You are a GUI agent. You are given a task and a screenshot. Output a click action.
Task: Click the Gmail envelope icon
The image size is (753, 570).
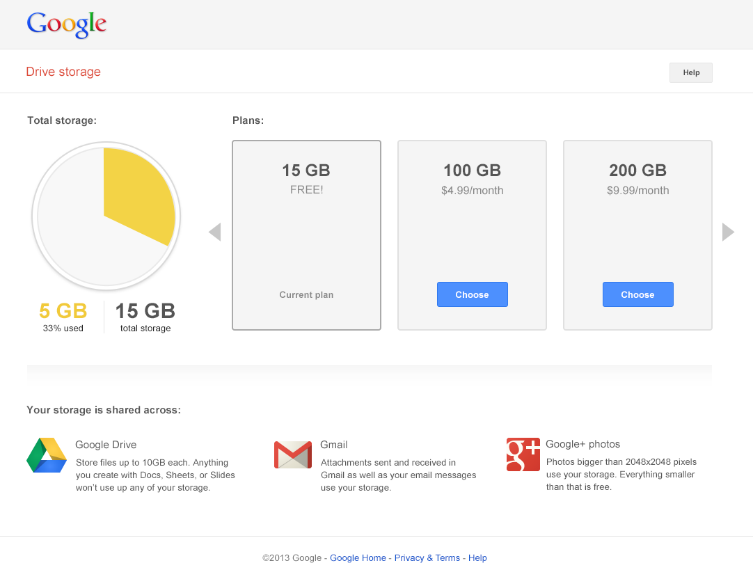point(293,454)
